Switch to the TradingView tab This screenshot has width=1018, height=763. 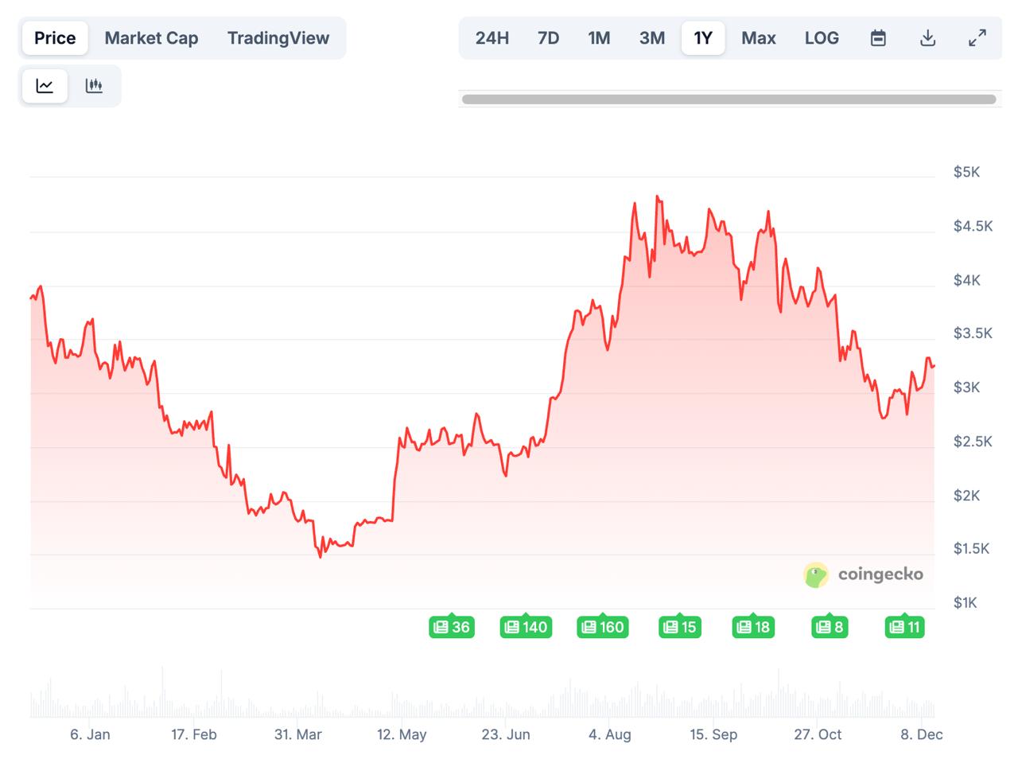[x=278, y=37]
